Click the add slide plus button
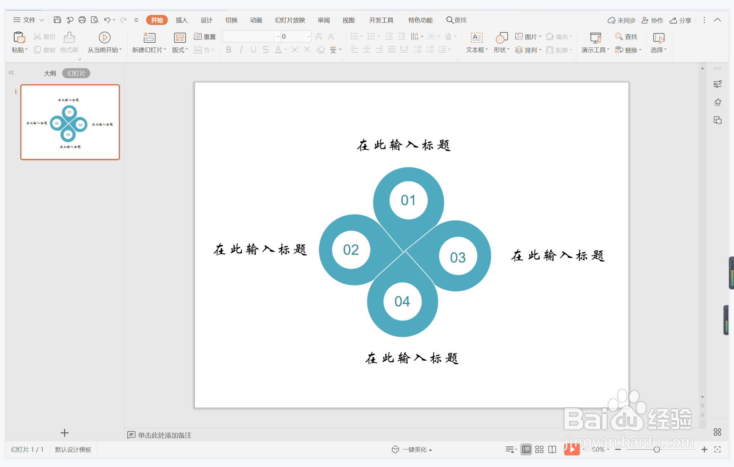734x467 pixels. [x=64, y=433]
